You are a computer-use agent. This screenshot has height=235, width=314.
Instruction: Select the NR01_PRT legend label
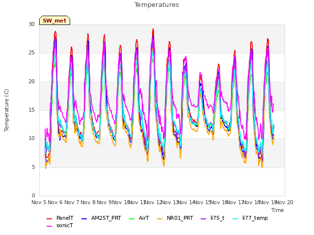click(180, 218)
